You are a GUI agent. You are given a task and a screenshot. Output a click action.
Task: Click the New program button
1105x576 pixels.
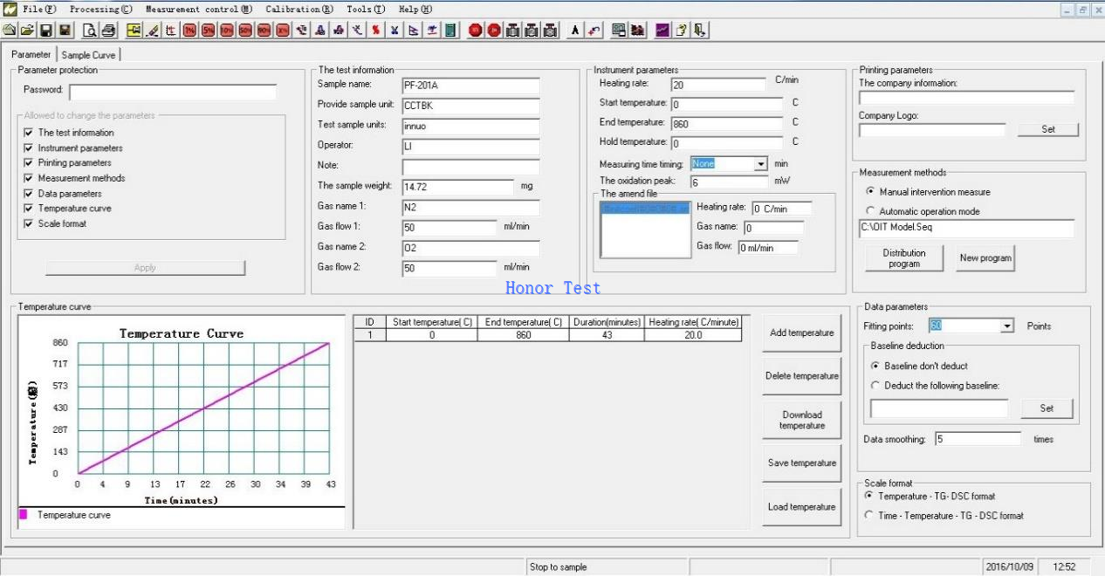click(x=985, y=258)
